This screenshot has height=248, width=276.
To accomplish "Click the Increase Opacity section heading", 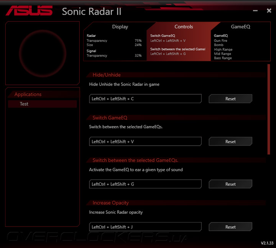I will coord(110,203).
